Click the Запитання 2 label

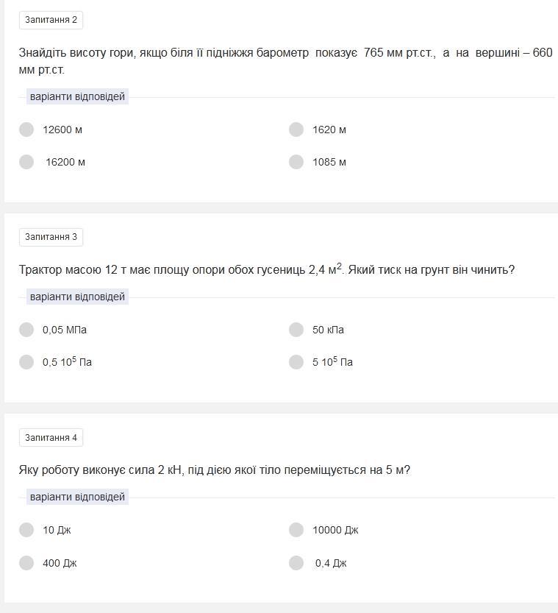tap(51, 20)
